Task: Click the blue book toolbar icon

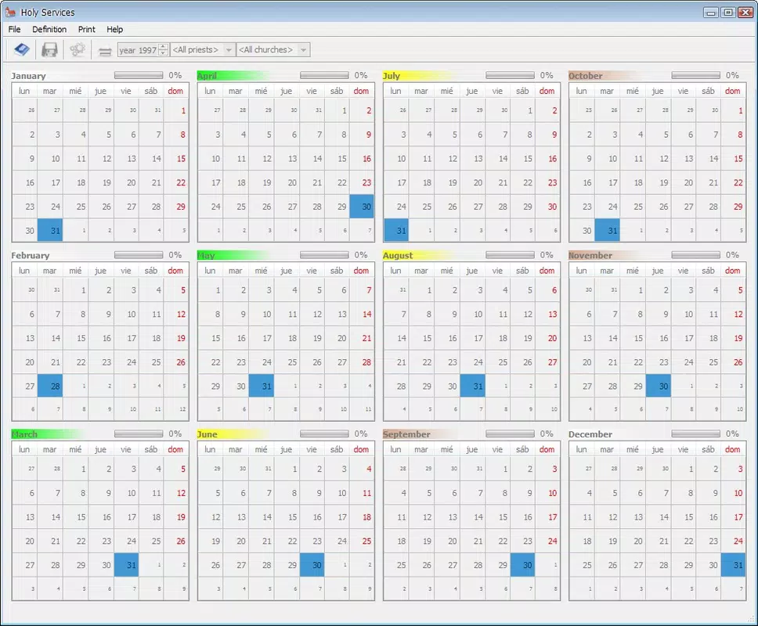Action: [22, 50]
